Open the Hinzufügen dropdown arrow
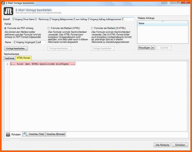The width and height of the screenshot is (192, 152). tap(153, 48)
